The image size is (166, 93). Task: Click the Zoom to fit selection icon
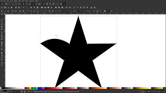coord(42,7)
